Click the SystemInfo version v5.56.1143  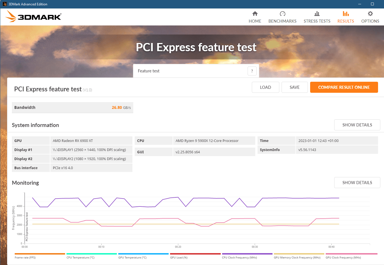[x=307, y=150]
